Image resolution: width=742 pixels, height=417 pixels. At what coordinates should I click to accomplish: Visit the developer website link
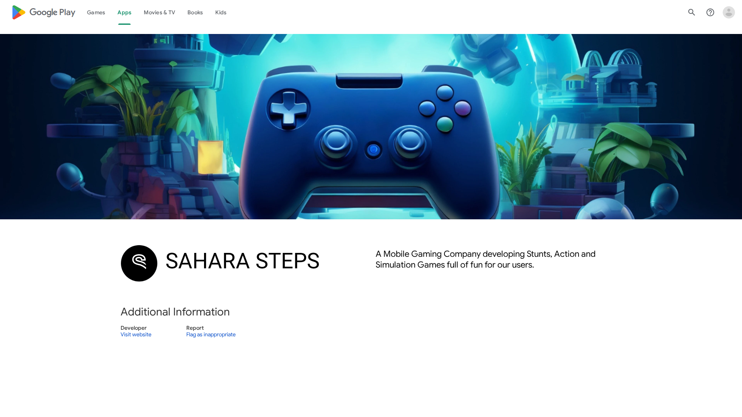[136, 335]
